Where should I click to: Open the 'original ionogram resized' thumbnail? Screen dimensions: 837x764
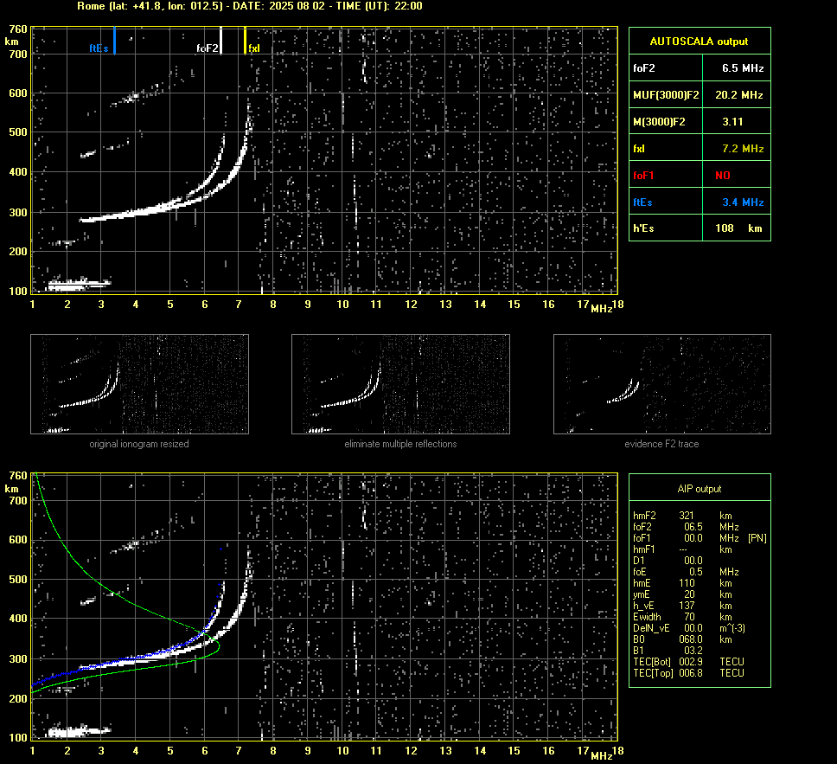coord(139,383)
